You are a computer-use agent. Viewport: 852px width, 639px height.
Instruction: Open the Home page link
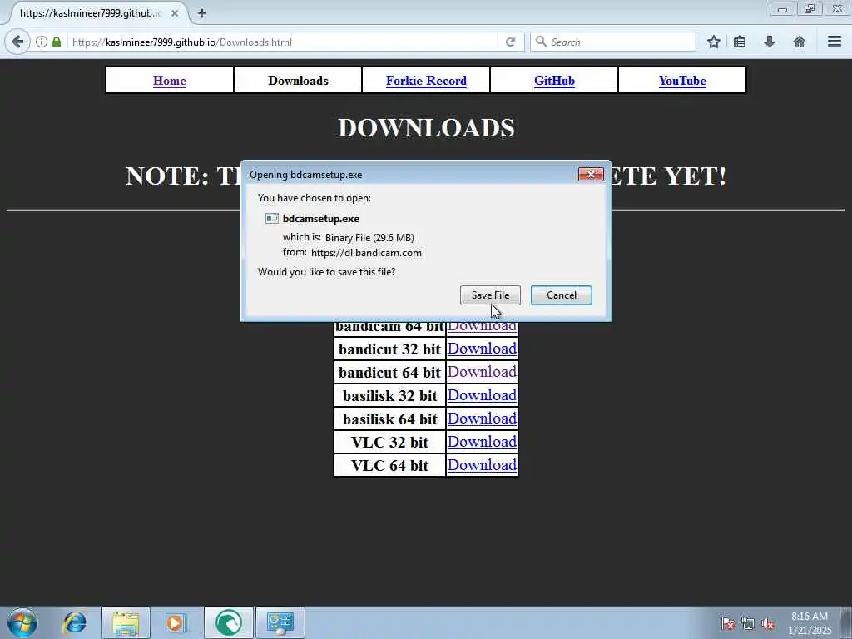pyautogui.click(x=170, y=81)
